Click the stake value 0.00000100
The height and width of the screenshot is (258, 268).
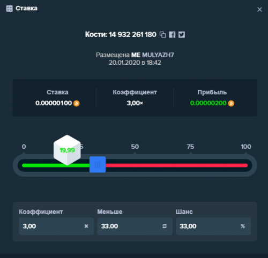[x=54, y=103]
